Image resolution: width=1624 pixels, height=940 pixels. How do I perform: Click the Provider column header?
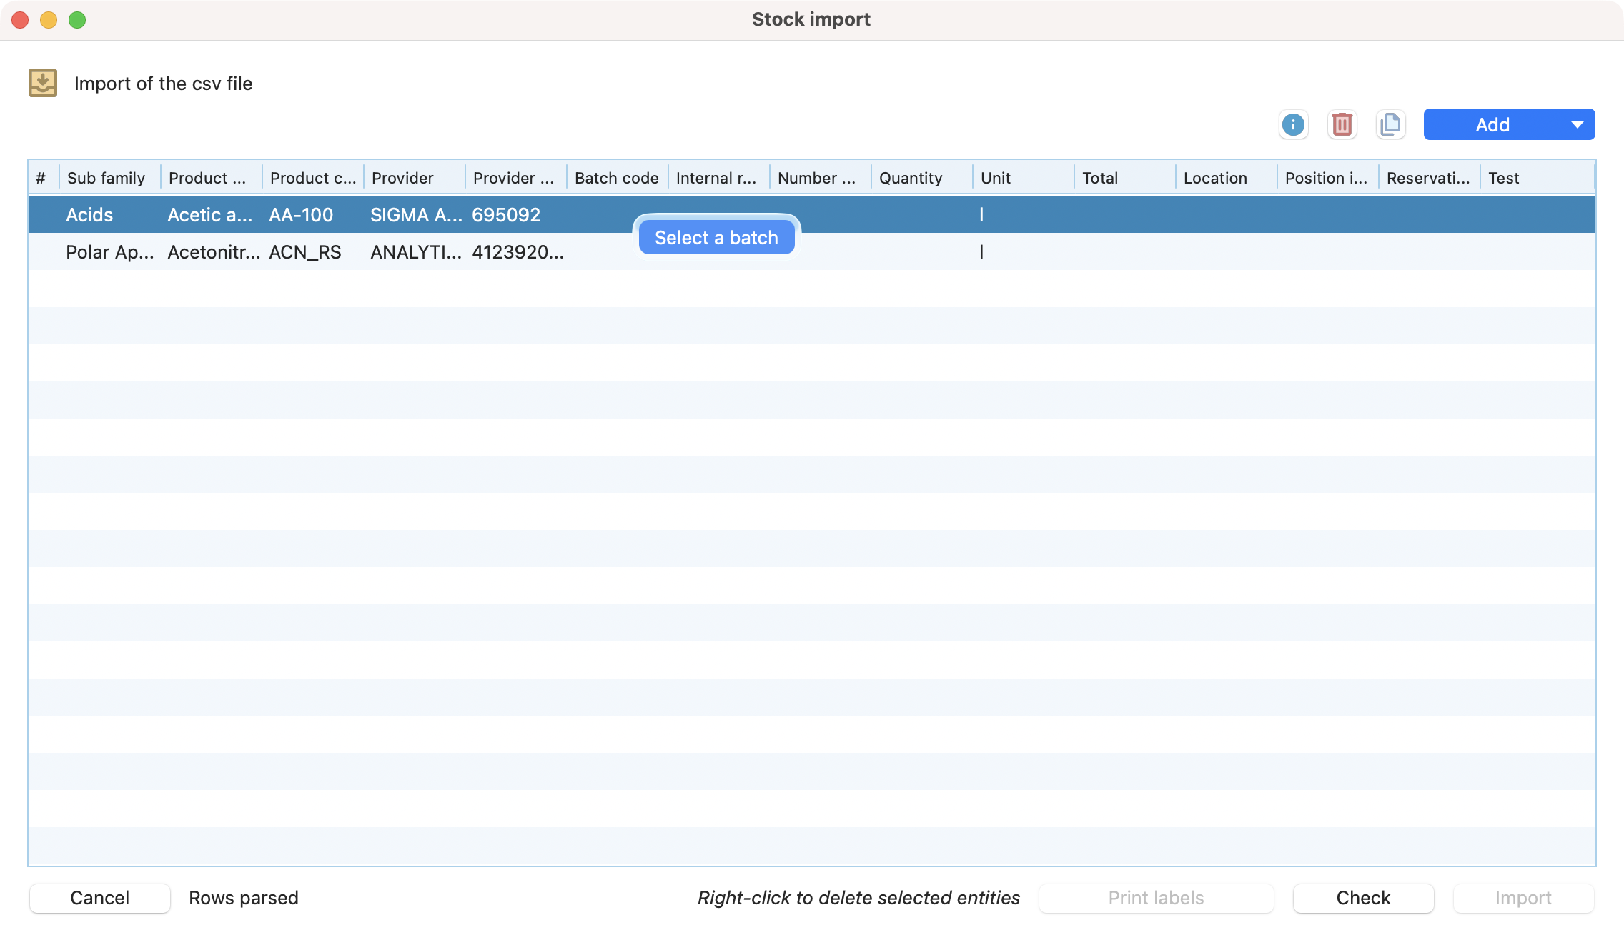[x=402, y=178]
